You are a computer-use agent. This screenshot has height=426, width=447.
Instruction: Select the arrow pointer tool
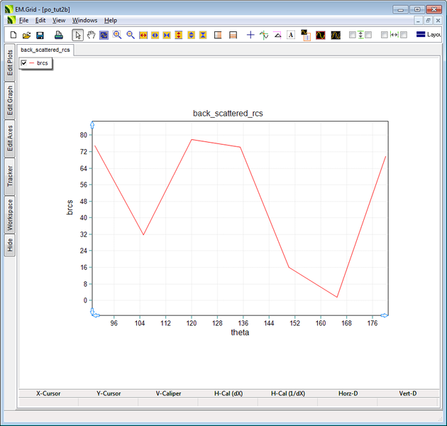77,35
